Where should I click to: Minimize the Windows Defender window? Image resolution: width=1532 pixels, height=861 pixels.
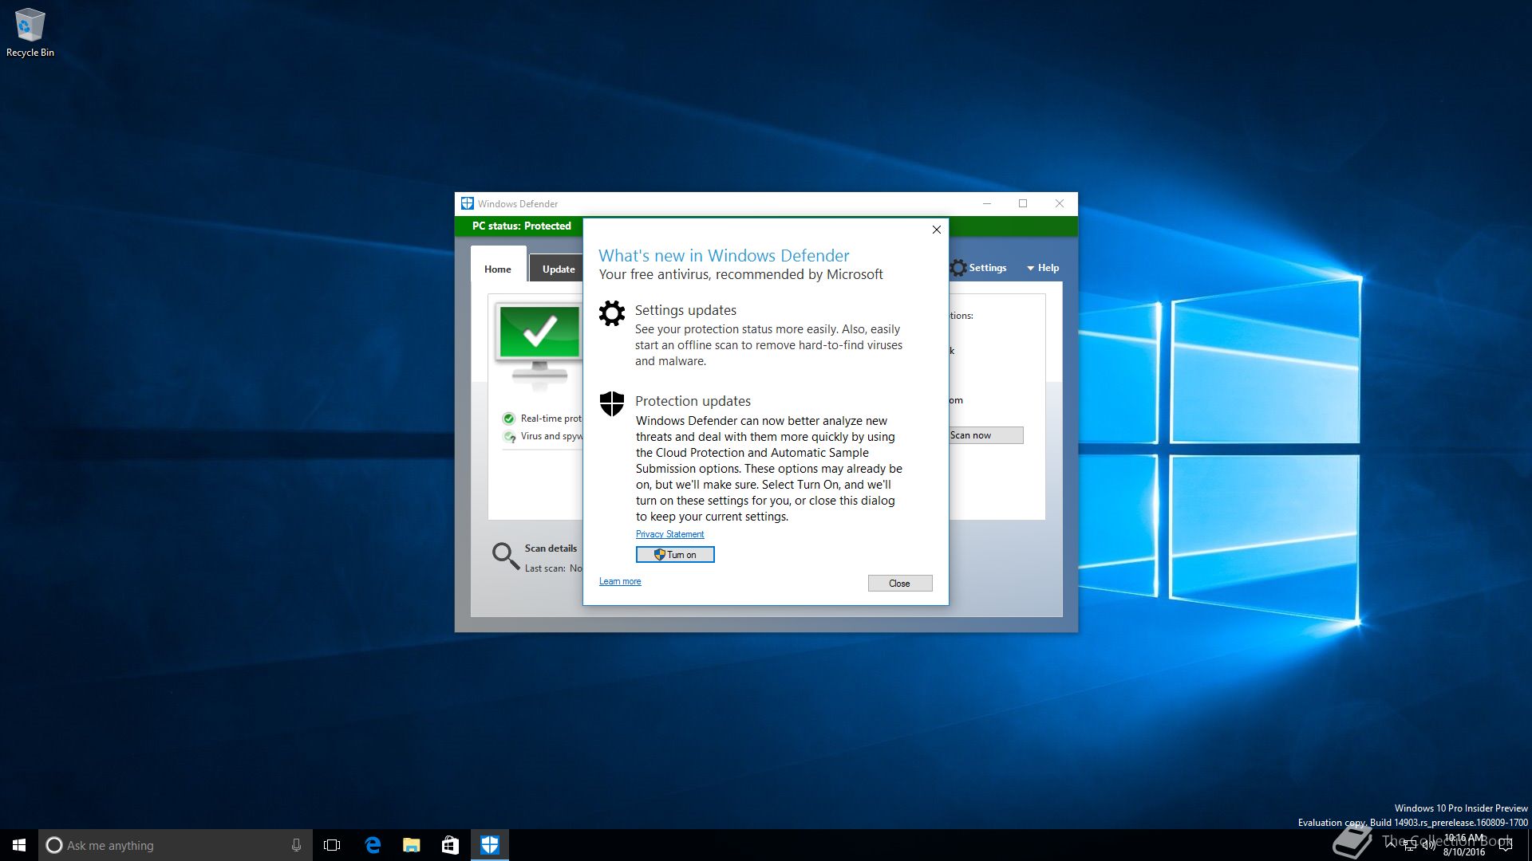pyautogui.click(x=987, y=203)
